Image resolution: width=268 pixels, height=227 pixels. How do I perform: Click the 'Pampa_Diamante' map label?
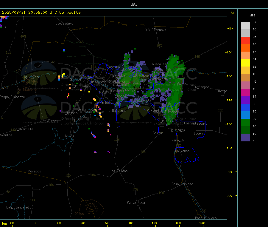[13, 97]
